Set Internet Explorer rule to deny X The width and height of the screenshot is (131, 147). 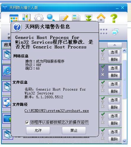coord(103,75)
